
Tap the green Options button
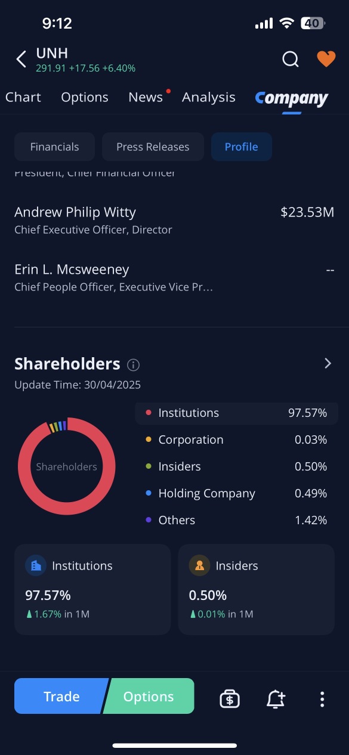point(149,696)
